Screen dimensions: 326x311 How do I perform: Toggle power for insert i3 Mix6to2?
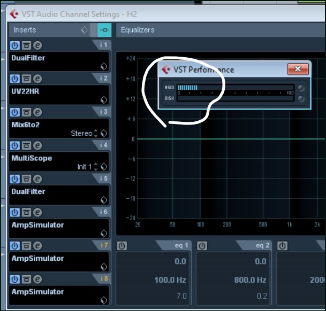15,112
